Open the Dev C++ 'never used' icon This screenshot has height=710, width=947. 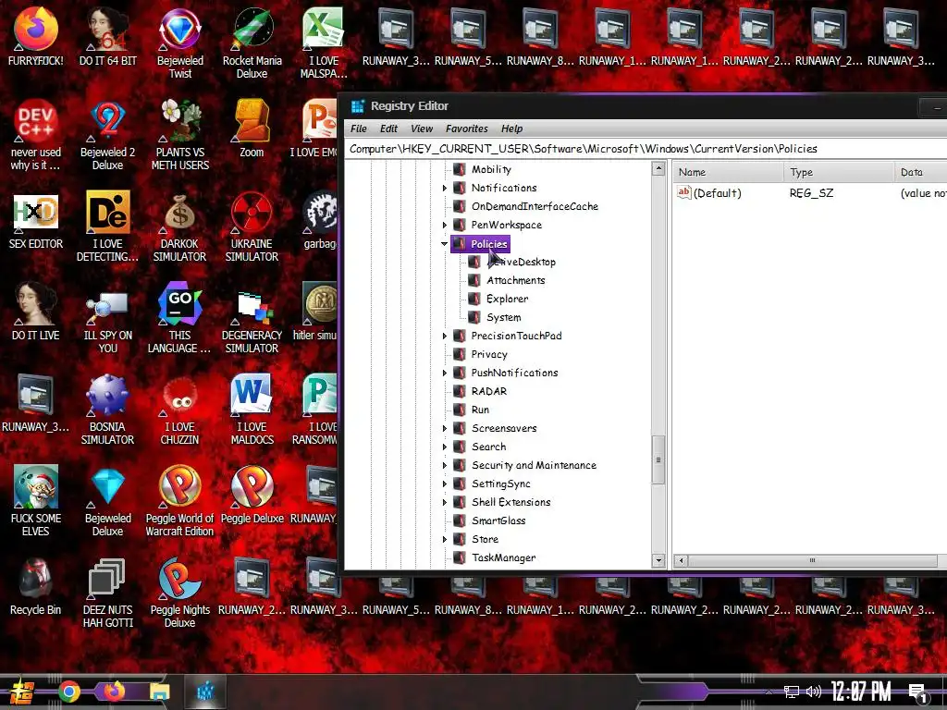tap(36, 134)
